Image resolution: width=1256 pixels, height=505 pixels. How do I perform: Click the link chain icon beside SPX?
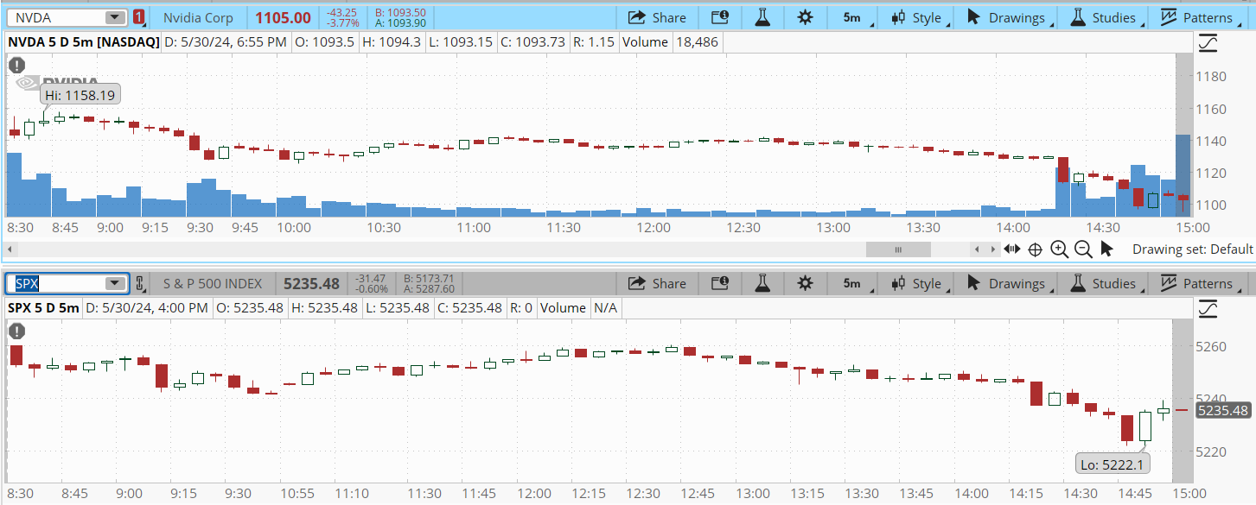click(139, 283)
